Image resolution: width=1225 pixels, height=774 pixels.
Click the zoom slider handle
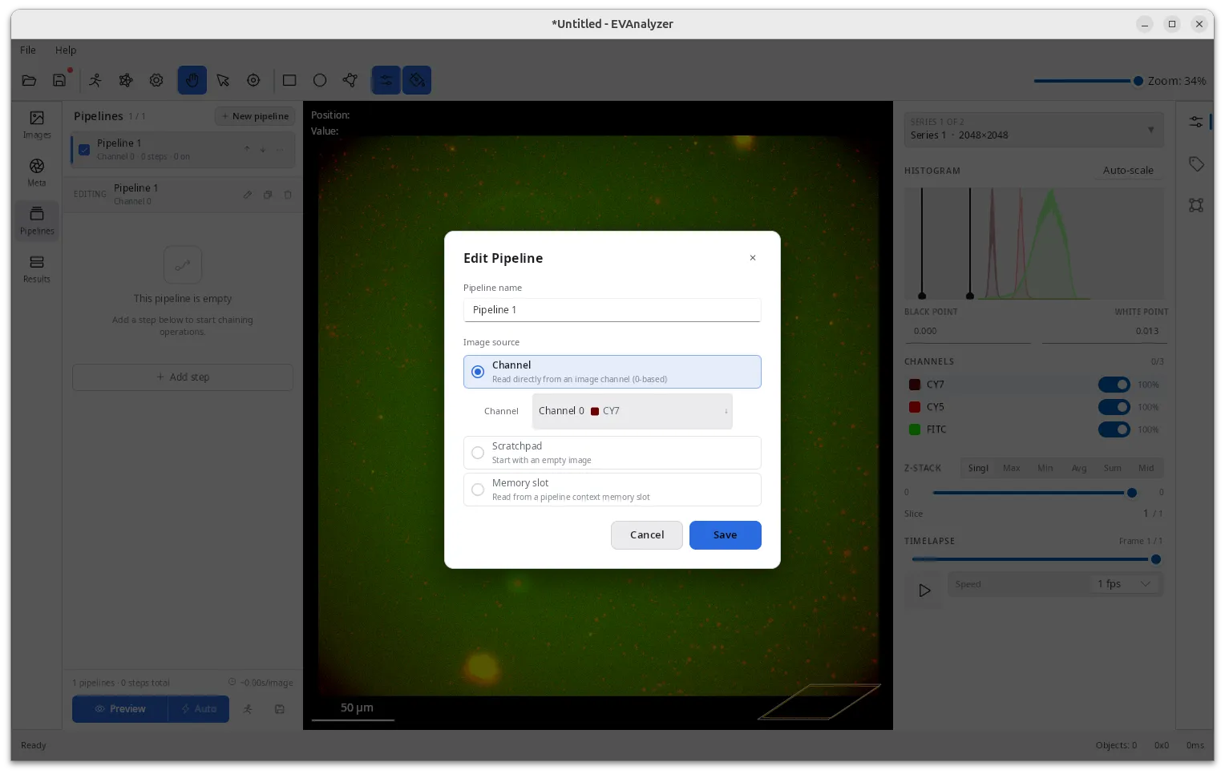click(x=1138, y=81)
